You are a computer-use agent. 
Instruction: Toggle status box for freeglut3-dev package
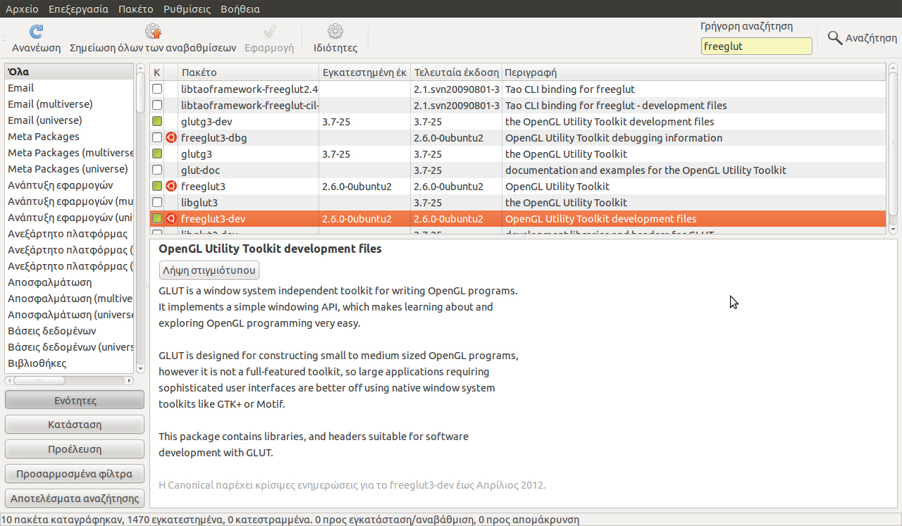click(157, 219)
